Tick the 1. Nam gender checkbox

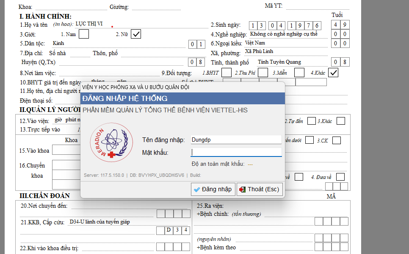pos(84,34)
